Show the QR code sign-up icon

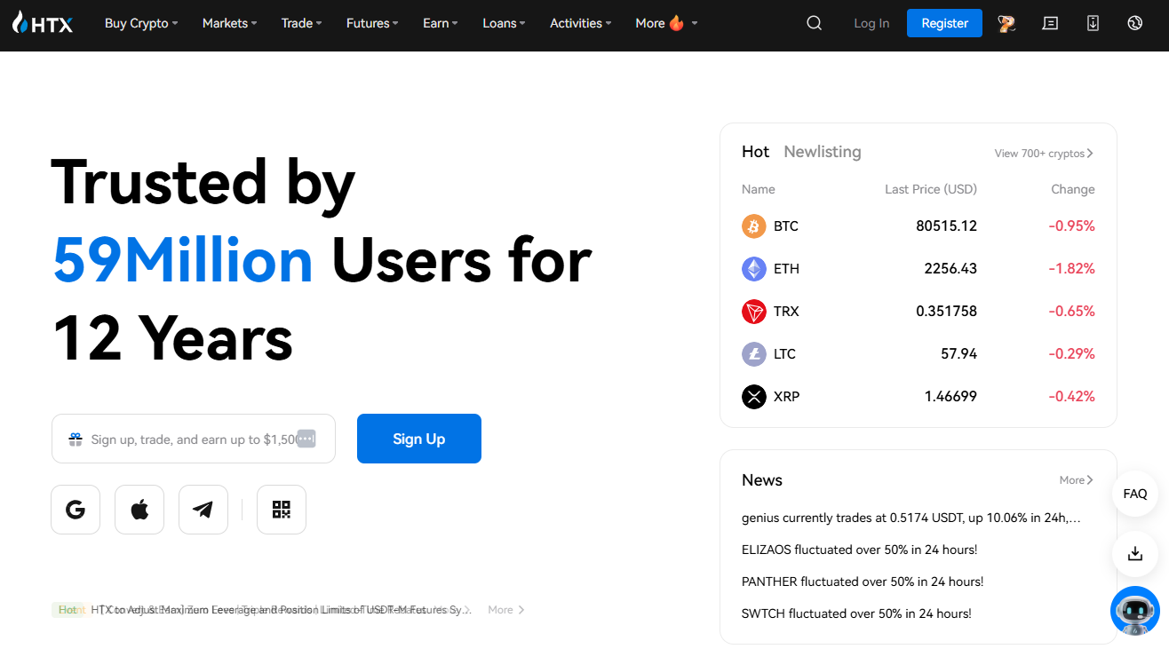(x=282, y=510)
